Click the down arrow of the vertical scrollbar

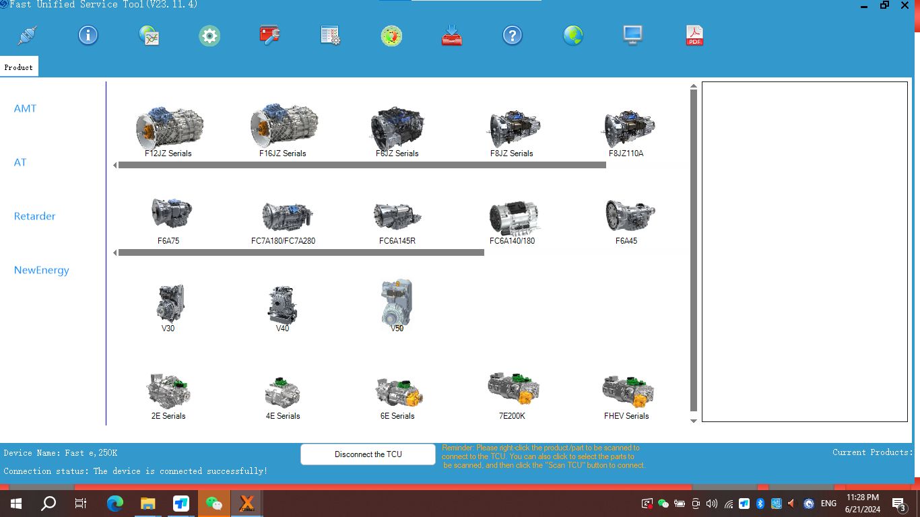(x=693, y=420)
